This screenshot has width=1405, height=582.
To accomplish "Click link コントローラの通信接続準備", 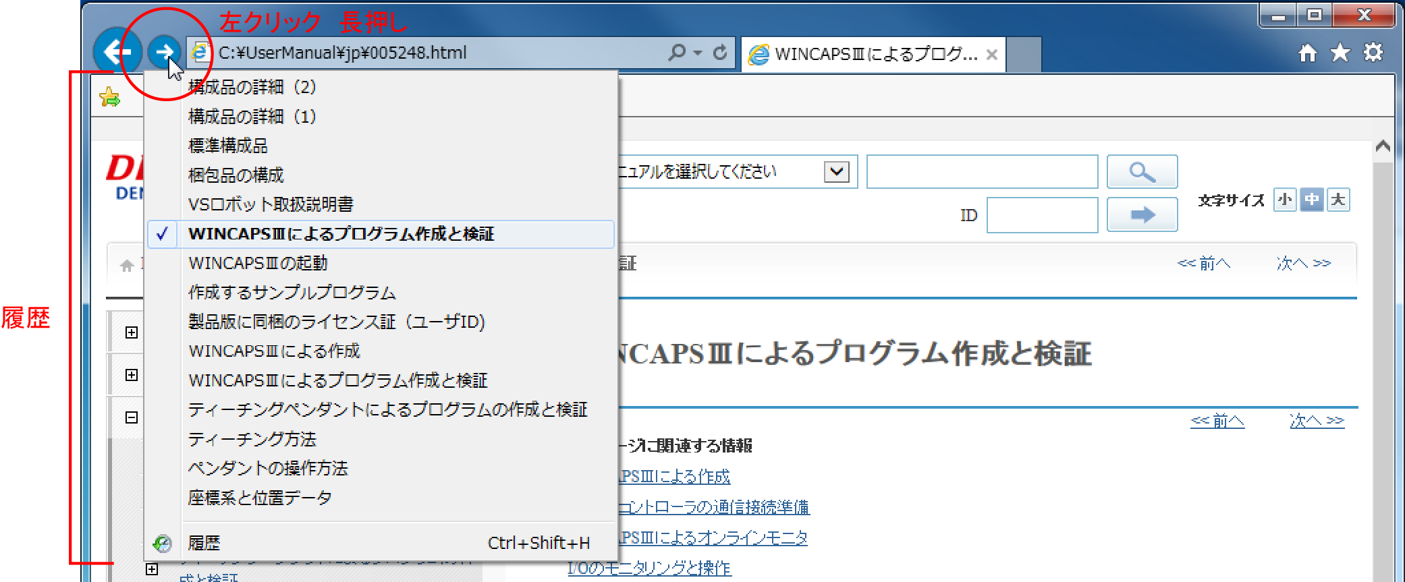I will [713, 507].
